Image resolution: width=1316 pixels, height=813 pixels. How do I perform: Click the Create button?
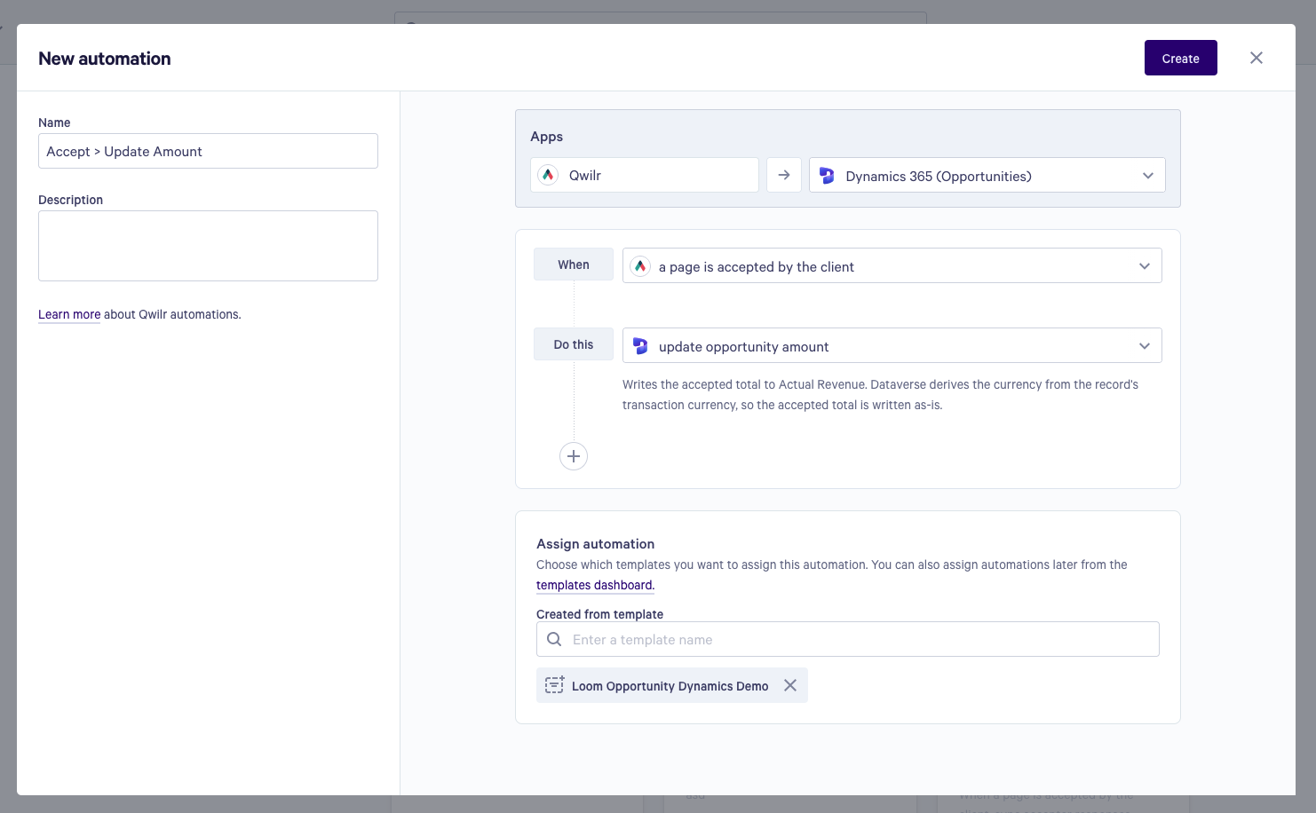coord(1180,58)
